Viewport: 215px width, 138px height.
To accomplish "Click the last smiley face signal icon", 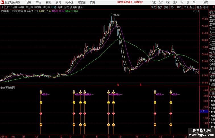I will 171,103.
